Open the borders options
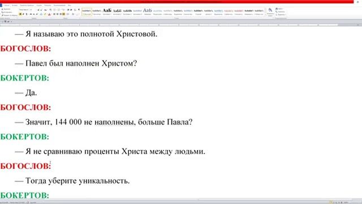Viewport: 362px width, 204px height. (78, 14)
